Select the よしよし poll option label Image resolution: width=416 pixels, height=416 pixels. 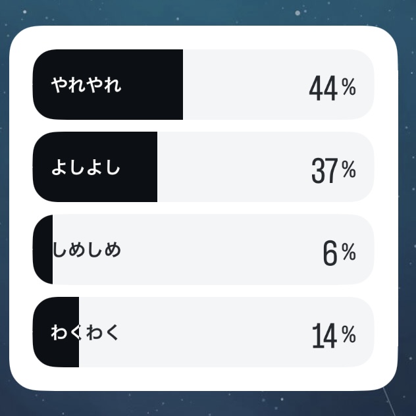click(86, 167)
